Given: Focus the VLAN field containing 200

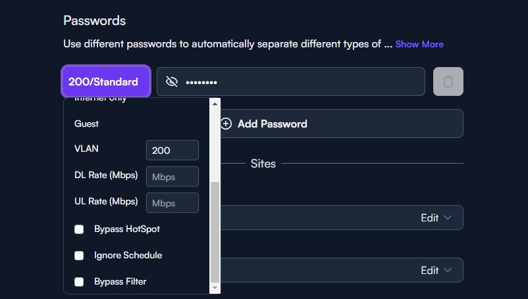Looking at the screenshot, I should 172,150.
